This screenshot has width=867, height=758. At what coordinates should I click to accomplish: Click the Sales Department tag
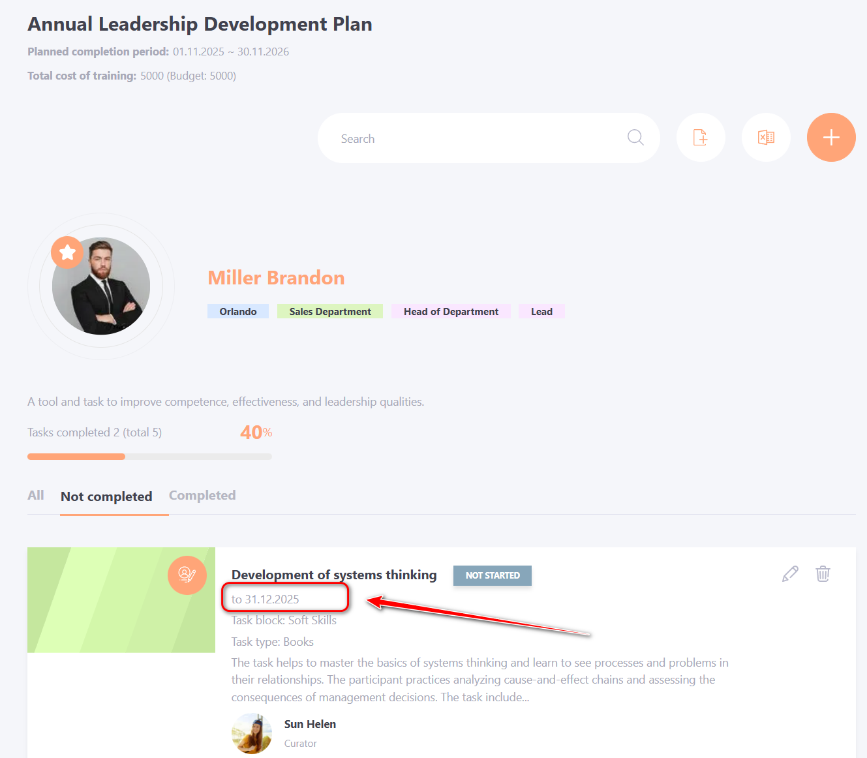pos(330,312)
